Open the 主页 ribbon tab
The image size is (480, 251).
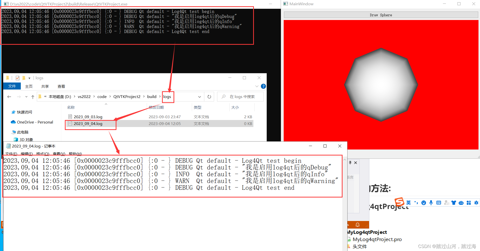(x=29, y=86)
